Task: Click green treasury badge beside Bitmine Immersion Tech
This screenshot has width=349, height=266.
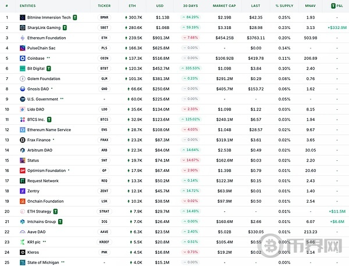Action: coord(75,17)
